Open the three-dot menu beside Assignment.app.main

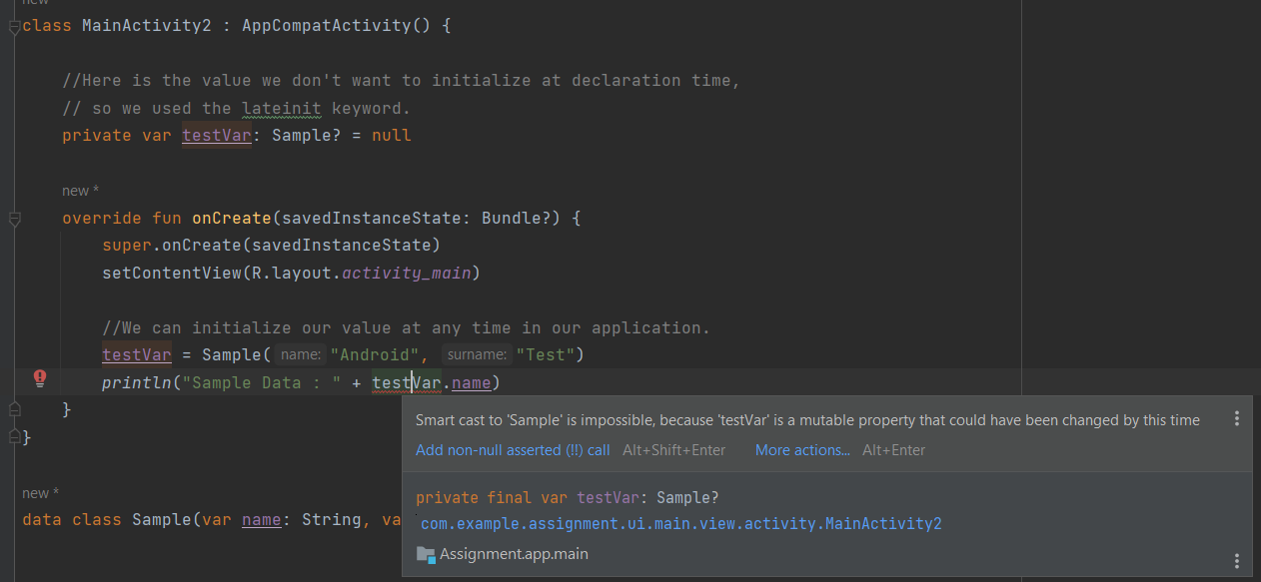[x=1237, y=560]
